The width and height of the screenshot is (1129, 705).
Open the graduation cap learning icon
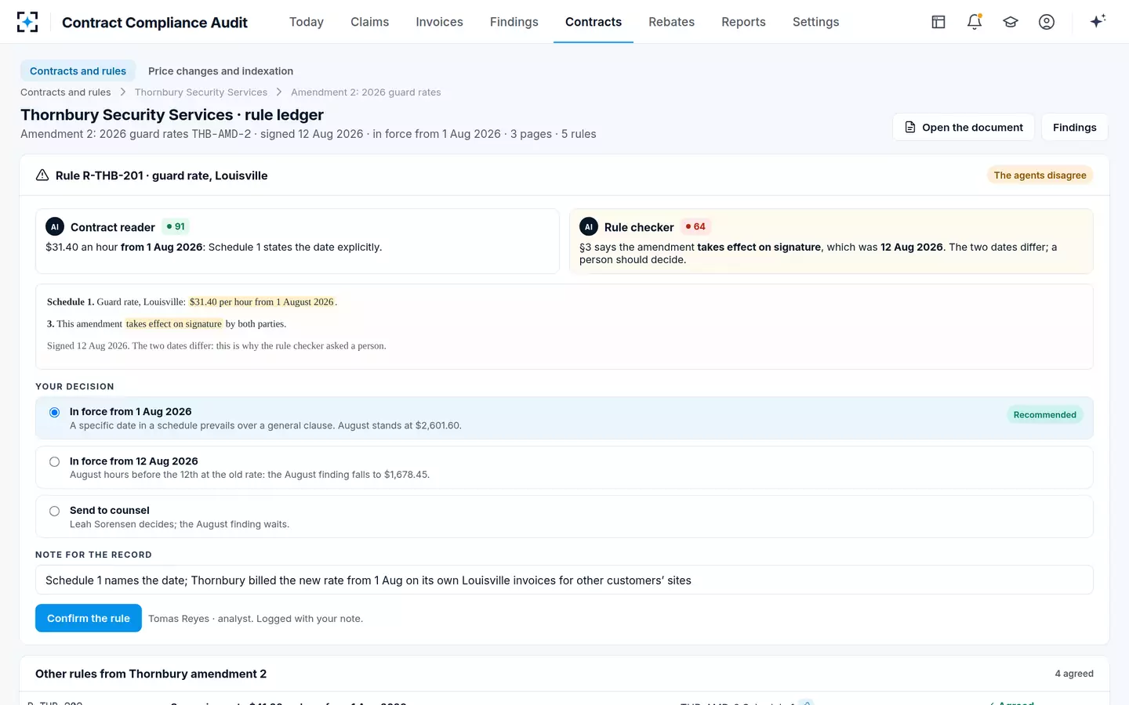pos(1011,22)
